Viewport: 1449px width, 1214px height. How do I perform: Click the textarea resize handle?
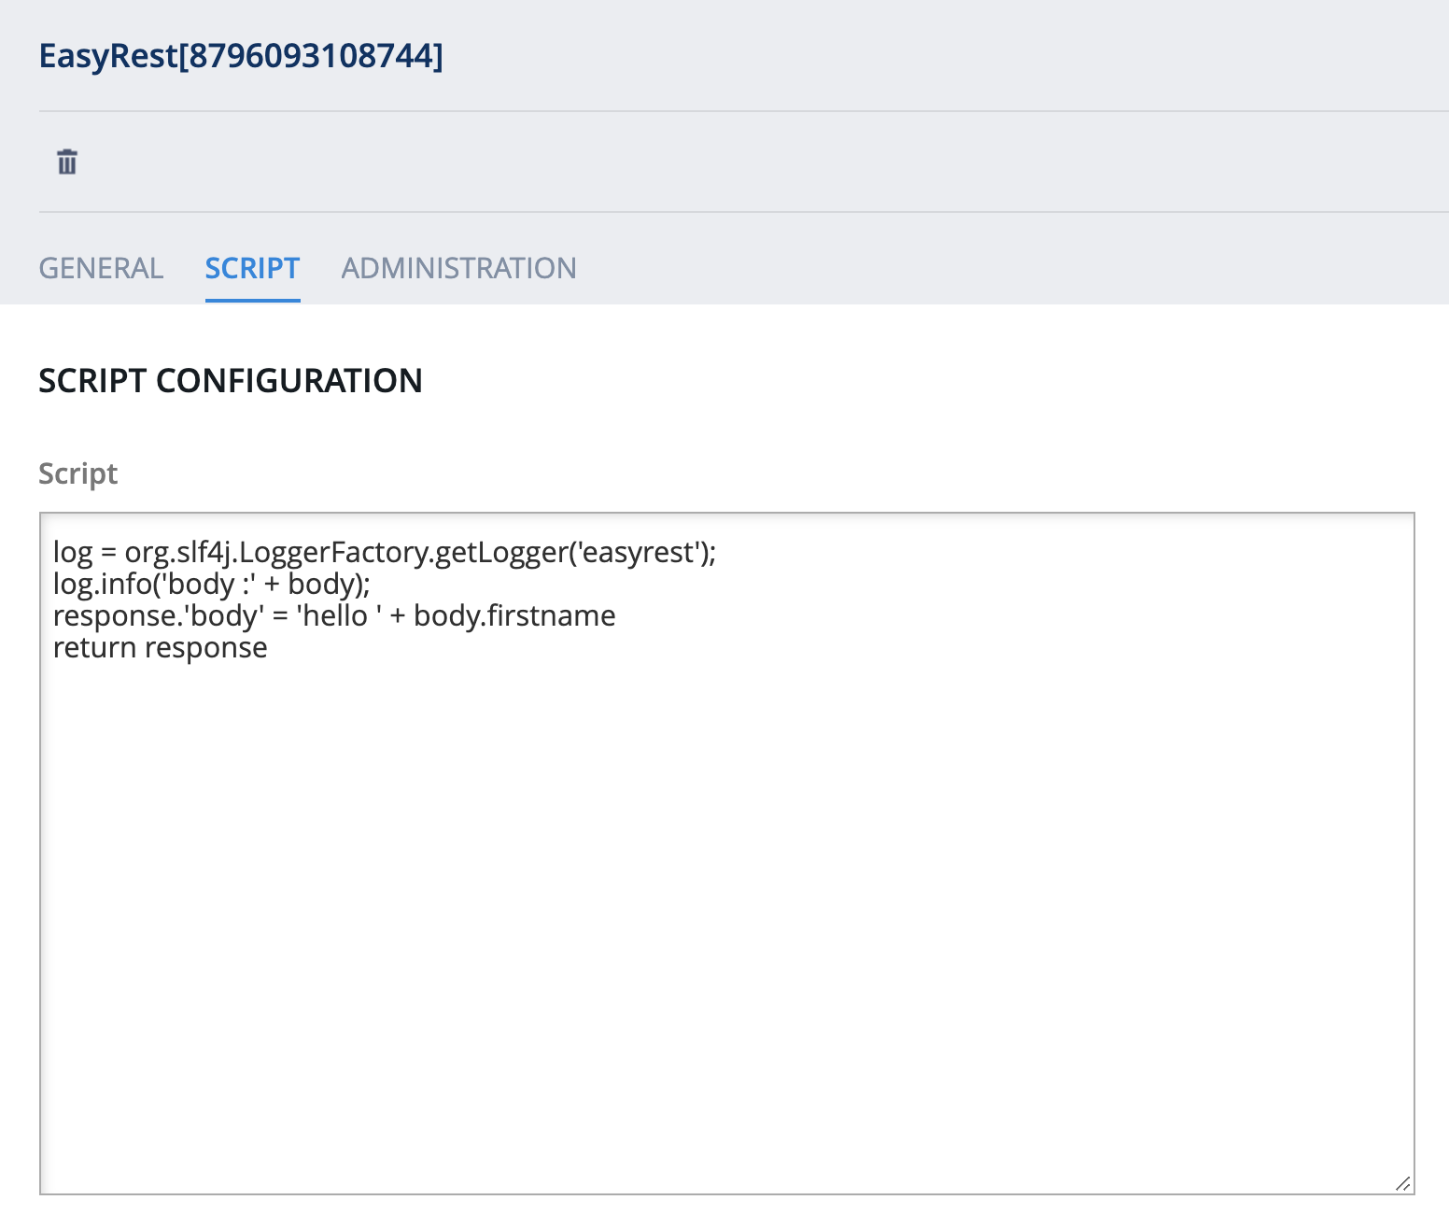1402,1183
